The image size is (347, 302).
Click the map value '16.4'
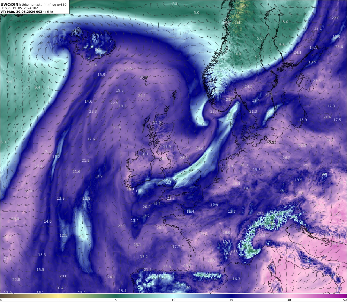[x=60, y=288]
